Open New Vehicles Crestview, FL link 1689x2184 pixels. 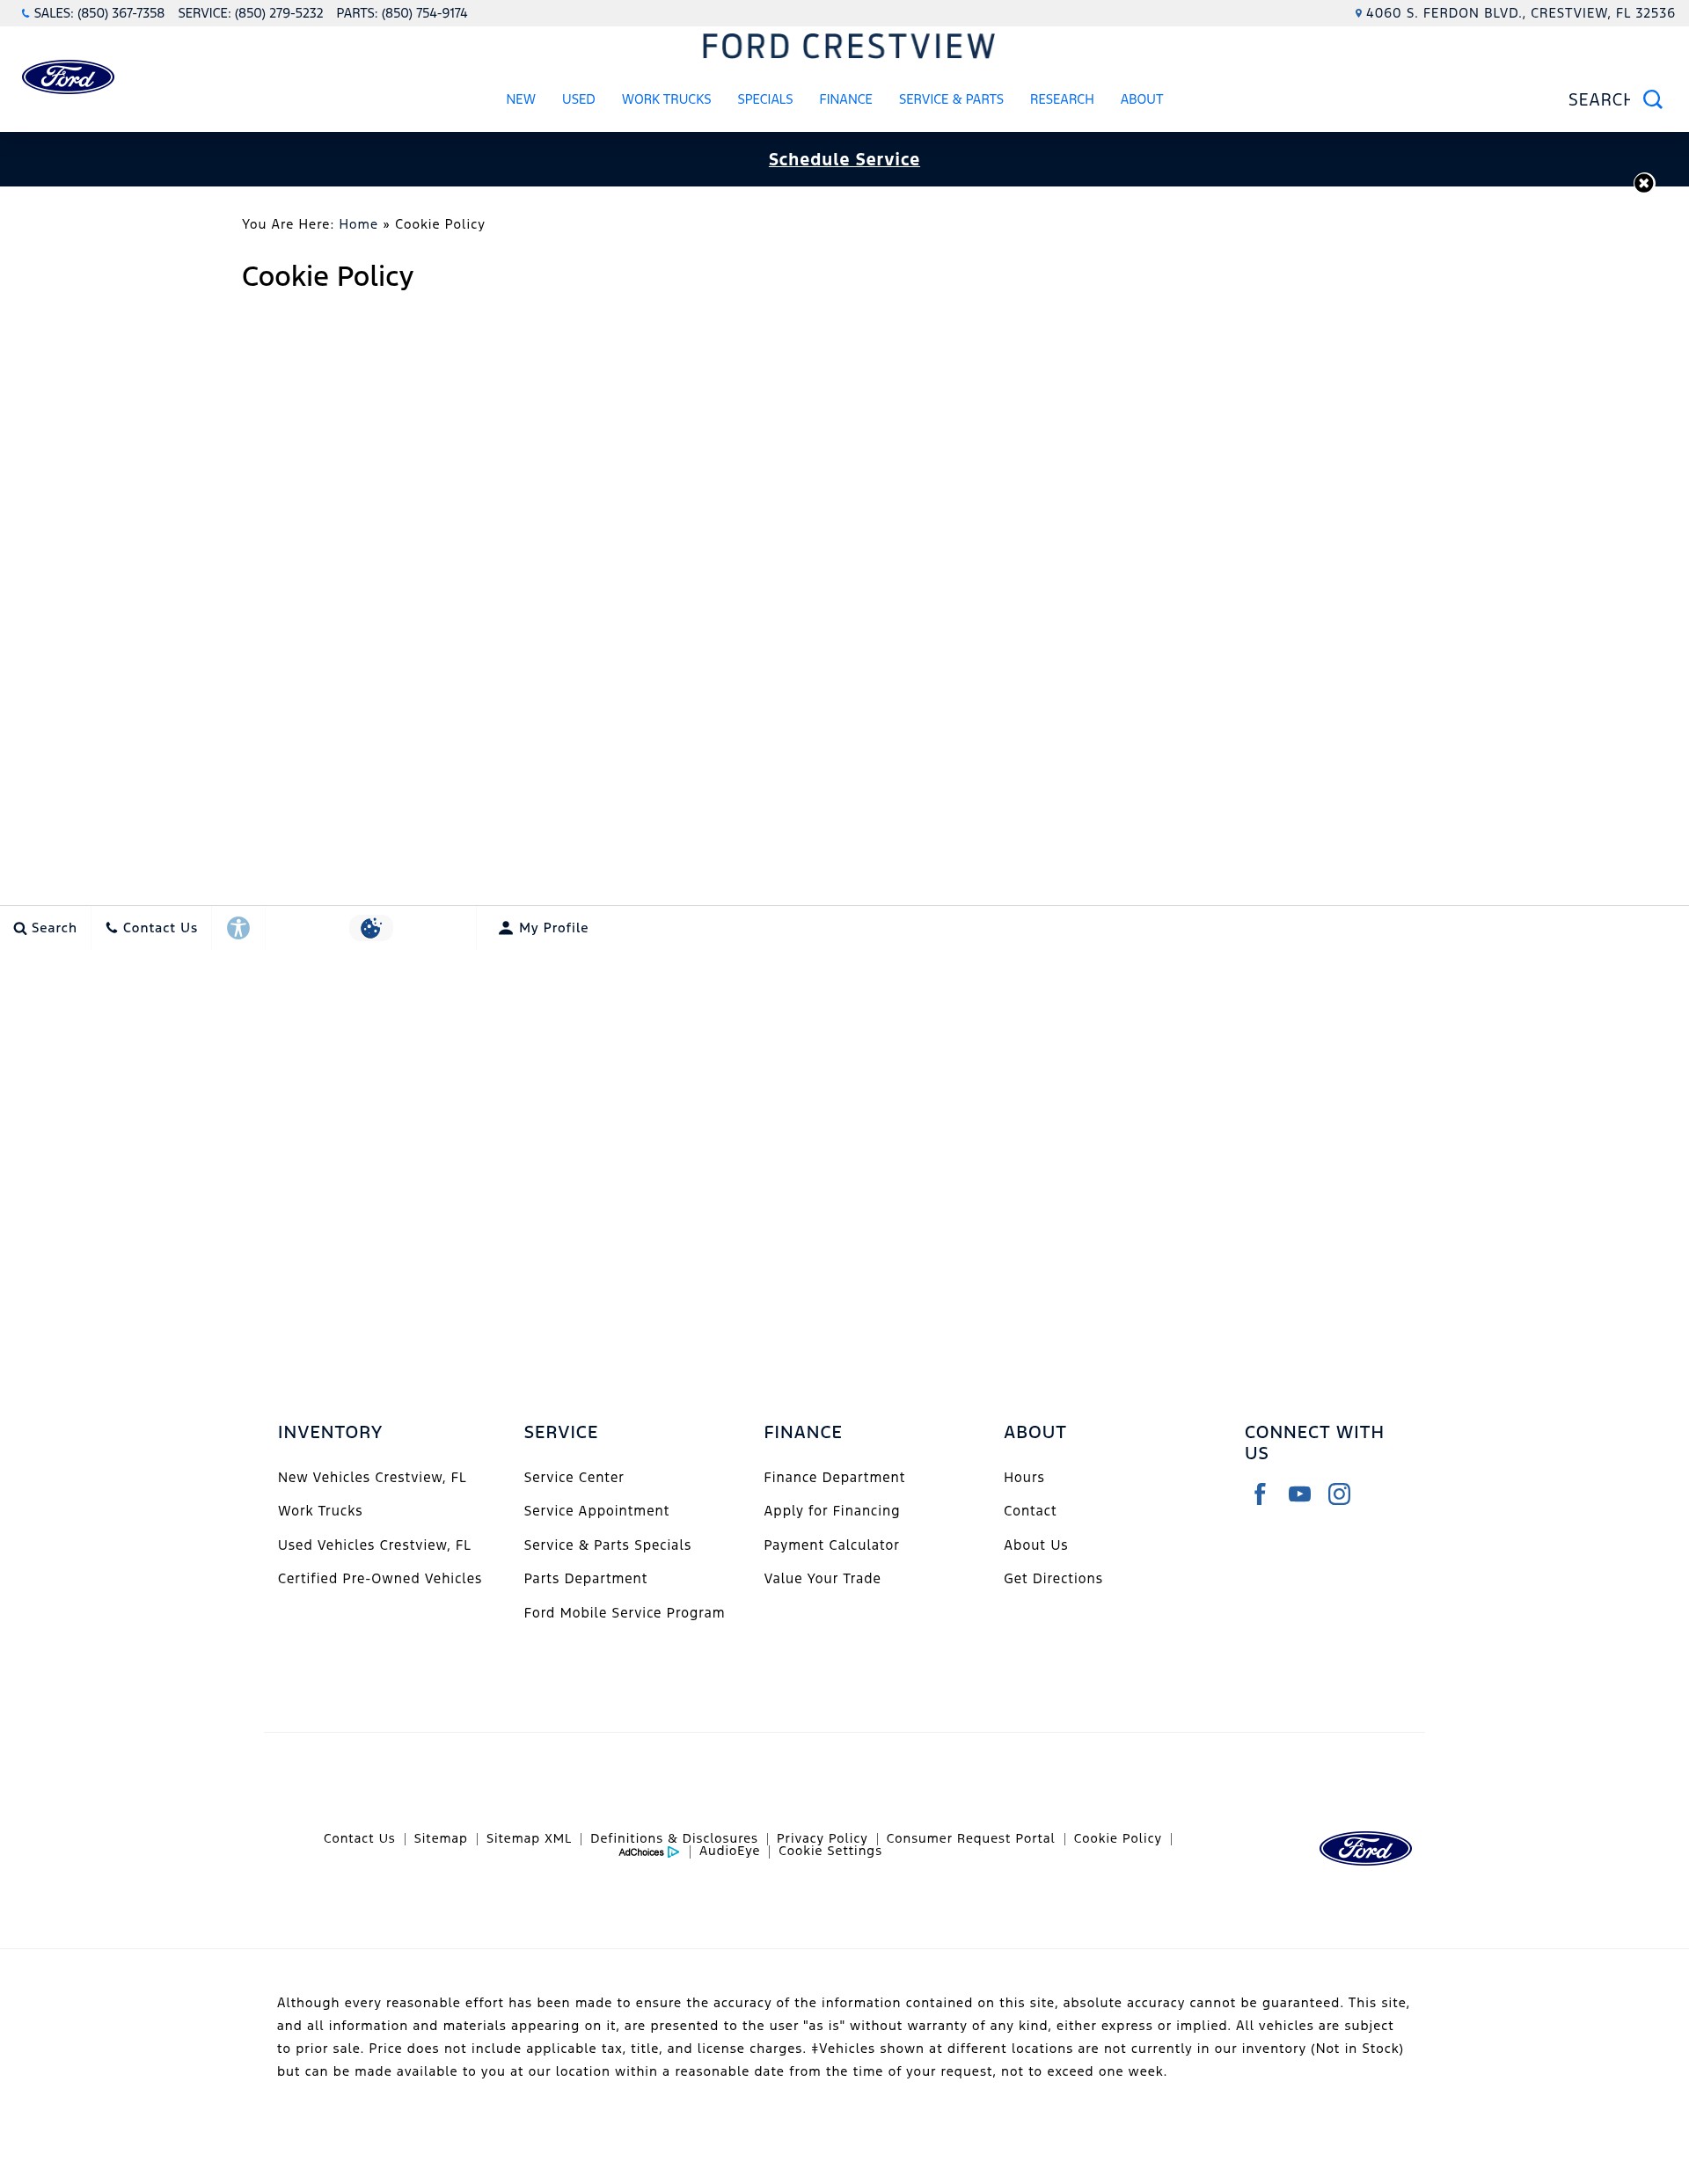click(x=372, y=1477)
